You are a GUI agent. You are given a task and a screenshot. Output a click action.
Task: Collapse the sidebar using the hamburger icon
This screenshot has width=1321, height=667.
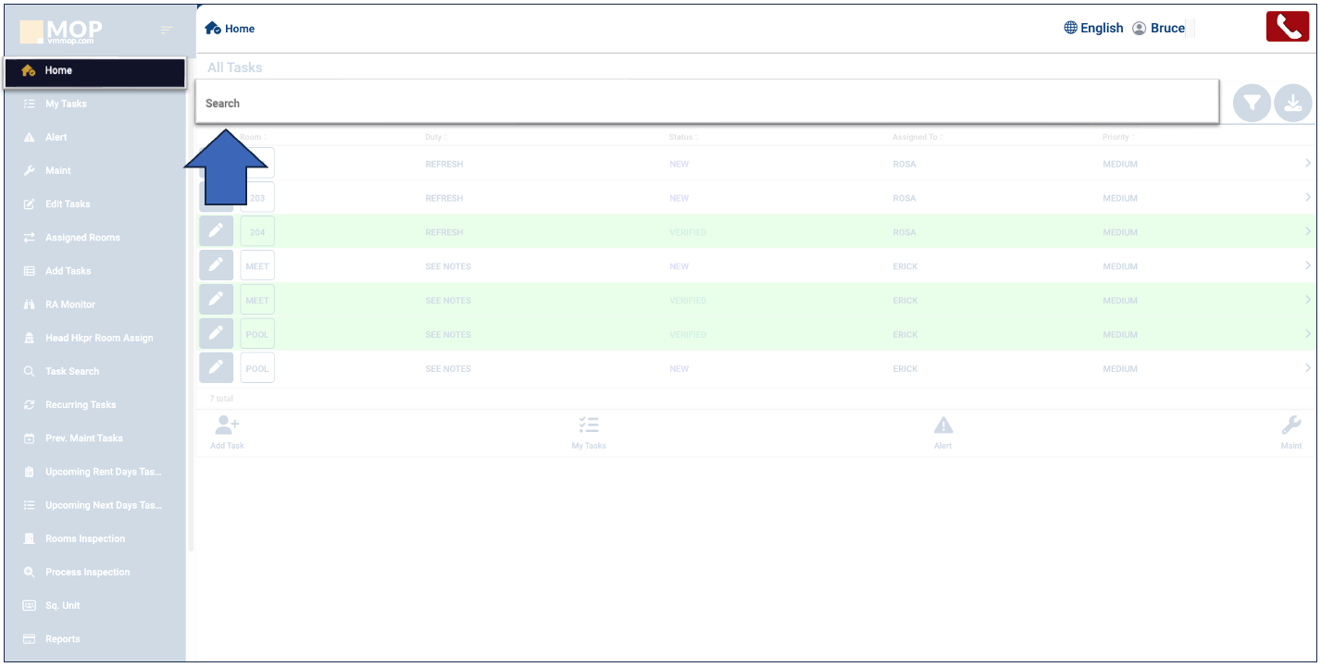click(x=167, y=31)
